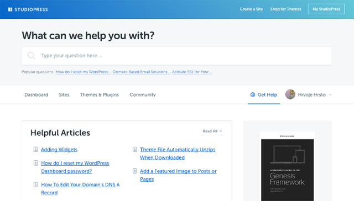Click the search magnifier icon
The height and width of the screenshot is (201, 354).
pyautogui.click(x=31, y=55)
